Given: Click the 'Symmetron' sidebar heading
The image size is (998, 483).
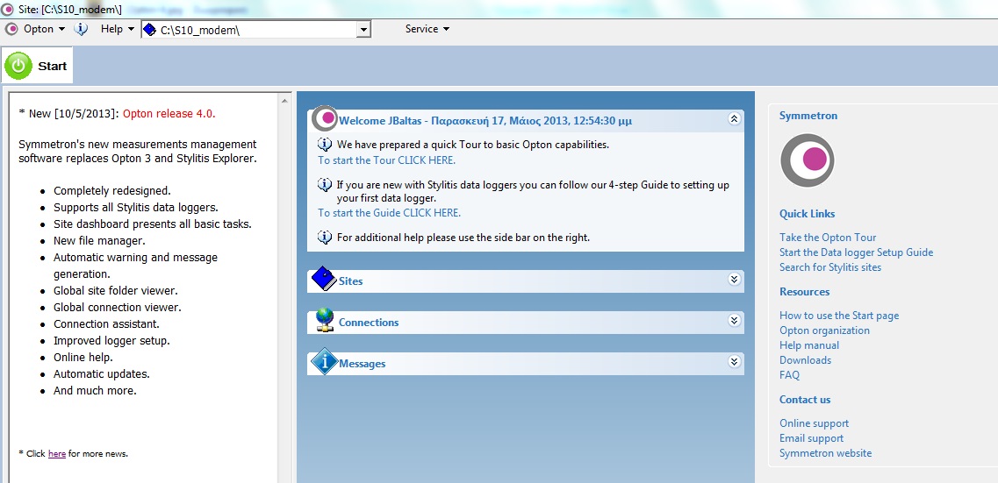Looking at the screenshot, I should (808, 116).
